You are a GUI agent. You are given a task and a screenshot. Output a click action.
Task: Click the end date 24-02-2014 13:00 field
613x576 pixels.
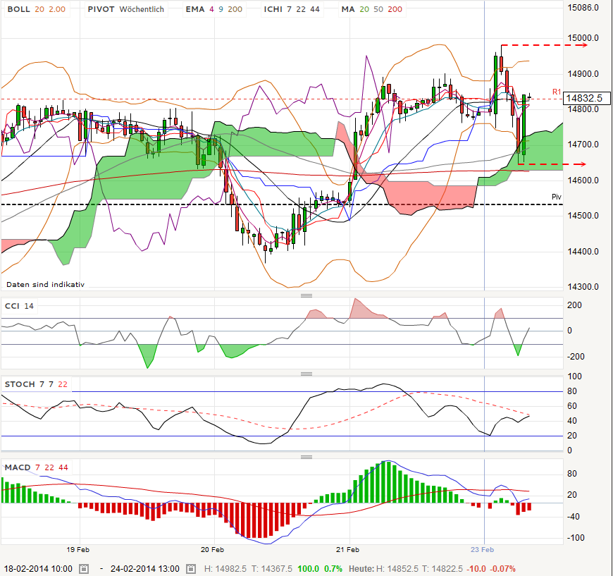[144, 568]
